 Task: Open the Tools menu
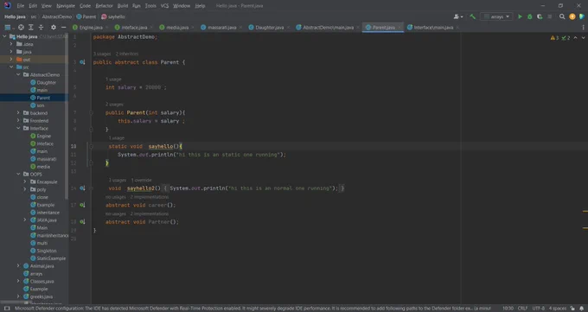coord(150,6)
